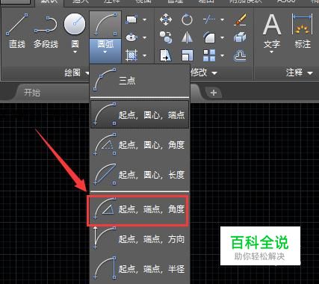319x284 pixels.
Task: Expand the Rectangle tool dropdown arrow
Action: (144, 19)
